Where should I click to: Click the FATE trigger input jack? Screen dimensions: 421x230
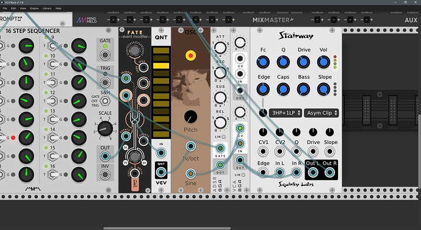click(x=126, y=78)
